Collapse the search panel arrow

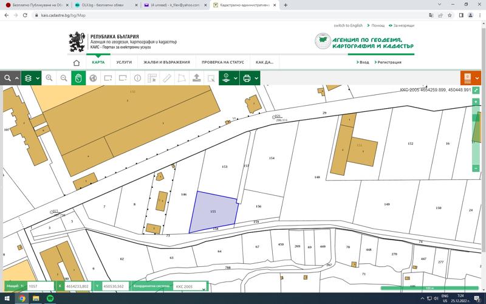point(17,78)
